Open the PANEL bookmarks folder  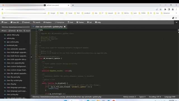60,13
